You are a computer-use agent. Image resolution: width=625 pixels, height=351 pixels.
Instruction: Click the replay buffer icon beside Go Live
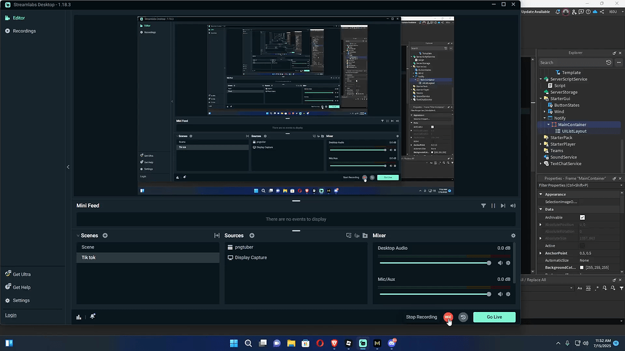(x=463, y=317)
